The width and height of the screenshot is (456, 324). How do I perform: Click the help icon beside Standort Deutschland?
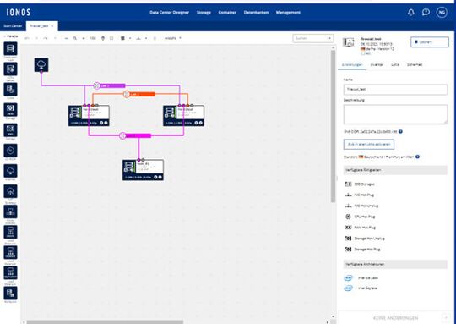pyautogui.click(x=417, y=157)
